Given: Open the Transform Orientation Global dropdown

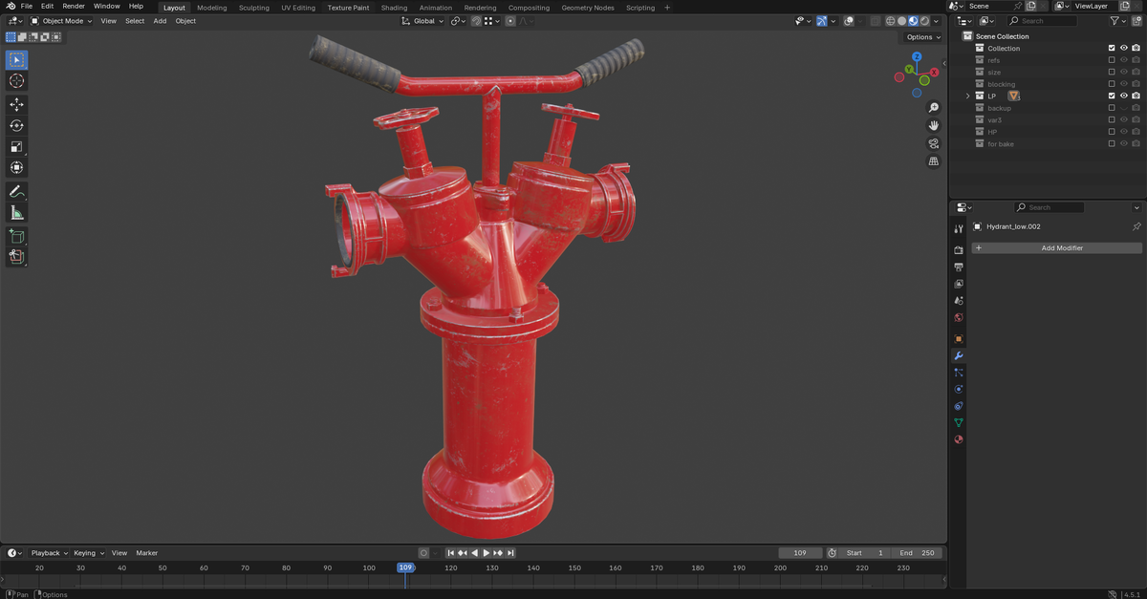Looking at the screenshot, I should click(422, 20).
